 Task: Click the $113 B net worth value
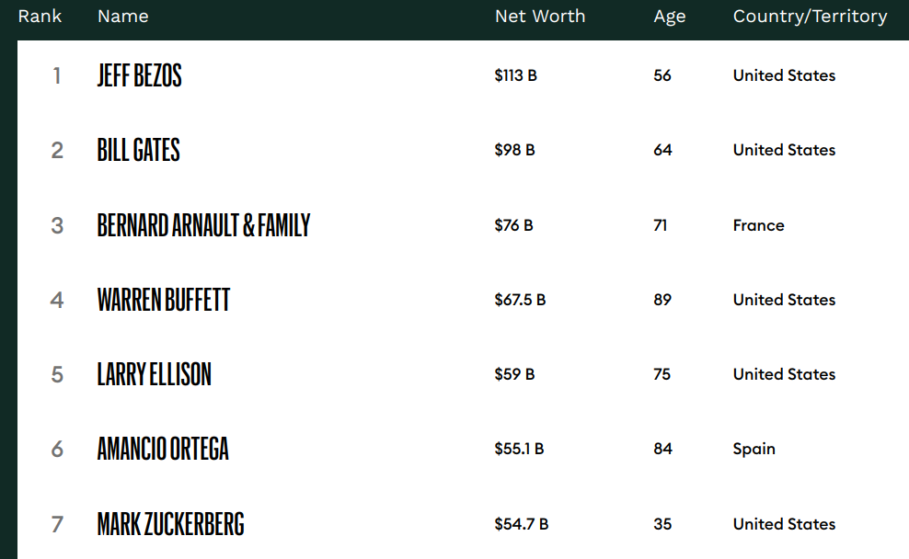[x=515, y=75]
